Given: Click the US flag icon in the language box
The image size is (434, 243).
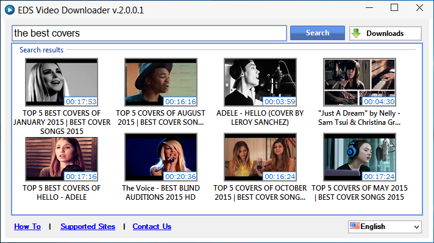Looking at the screenshot, I should [x=355, y=226].
